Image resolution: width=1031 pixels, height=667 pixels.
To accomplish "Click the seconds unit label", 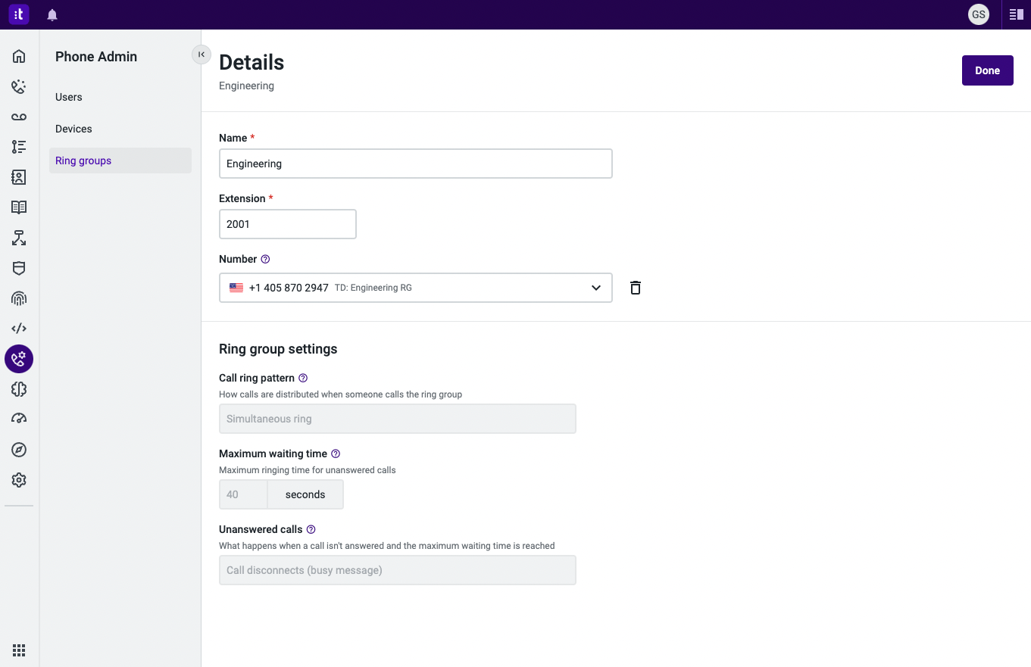I will pyautogui.click(x=305, y=494).
